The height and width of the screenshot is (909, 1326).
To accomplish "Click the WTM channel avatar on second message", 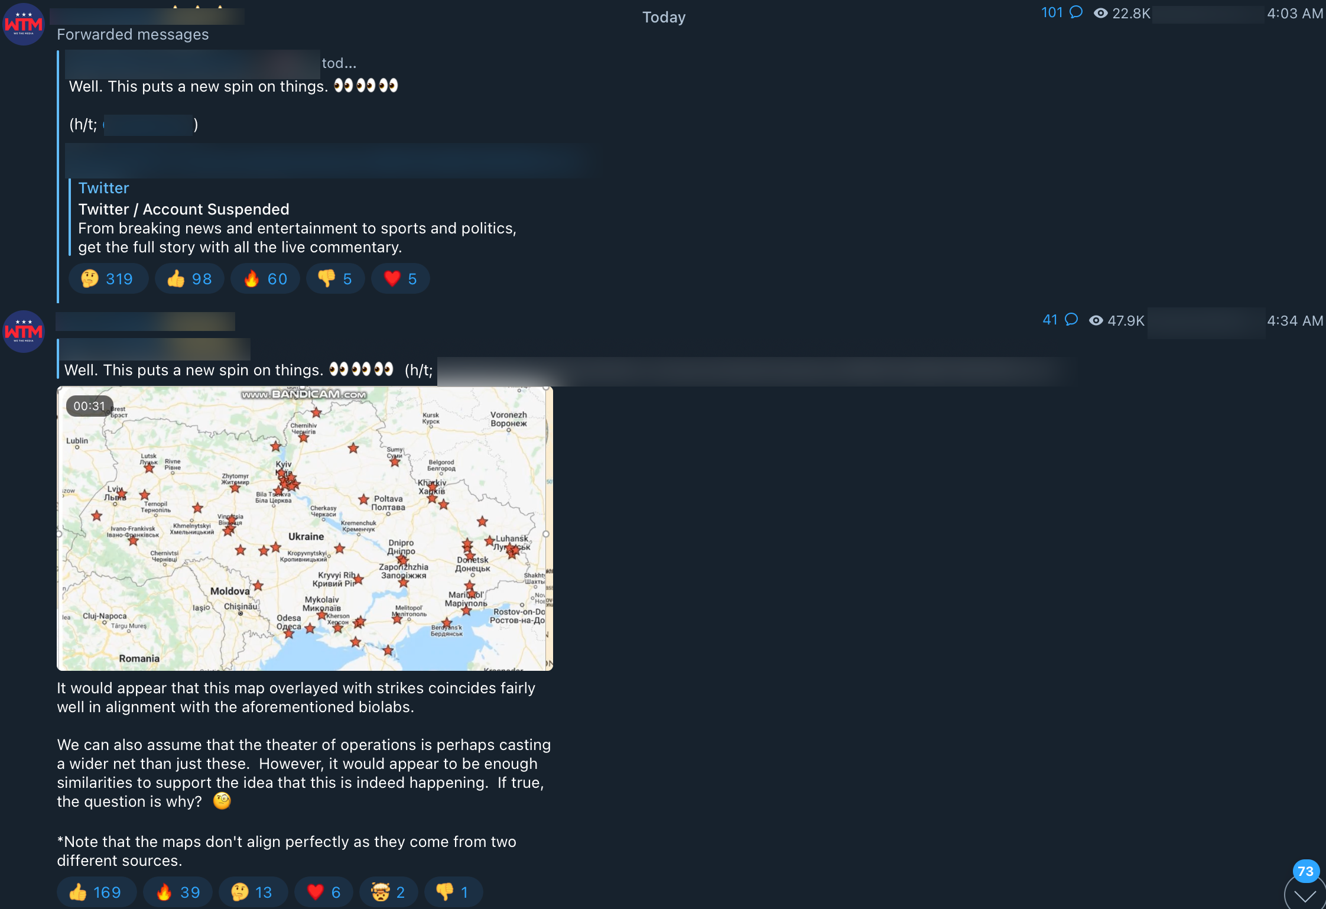I will (x=24, y=332).
